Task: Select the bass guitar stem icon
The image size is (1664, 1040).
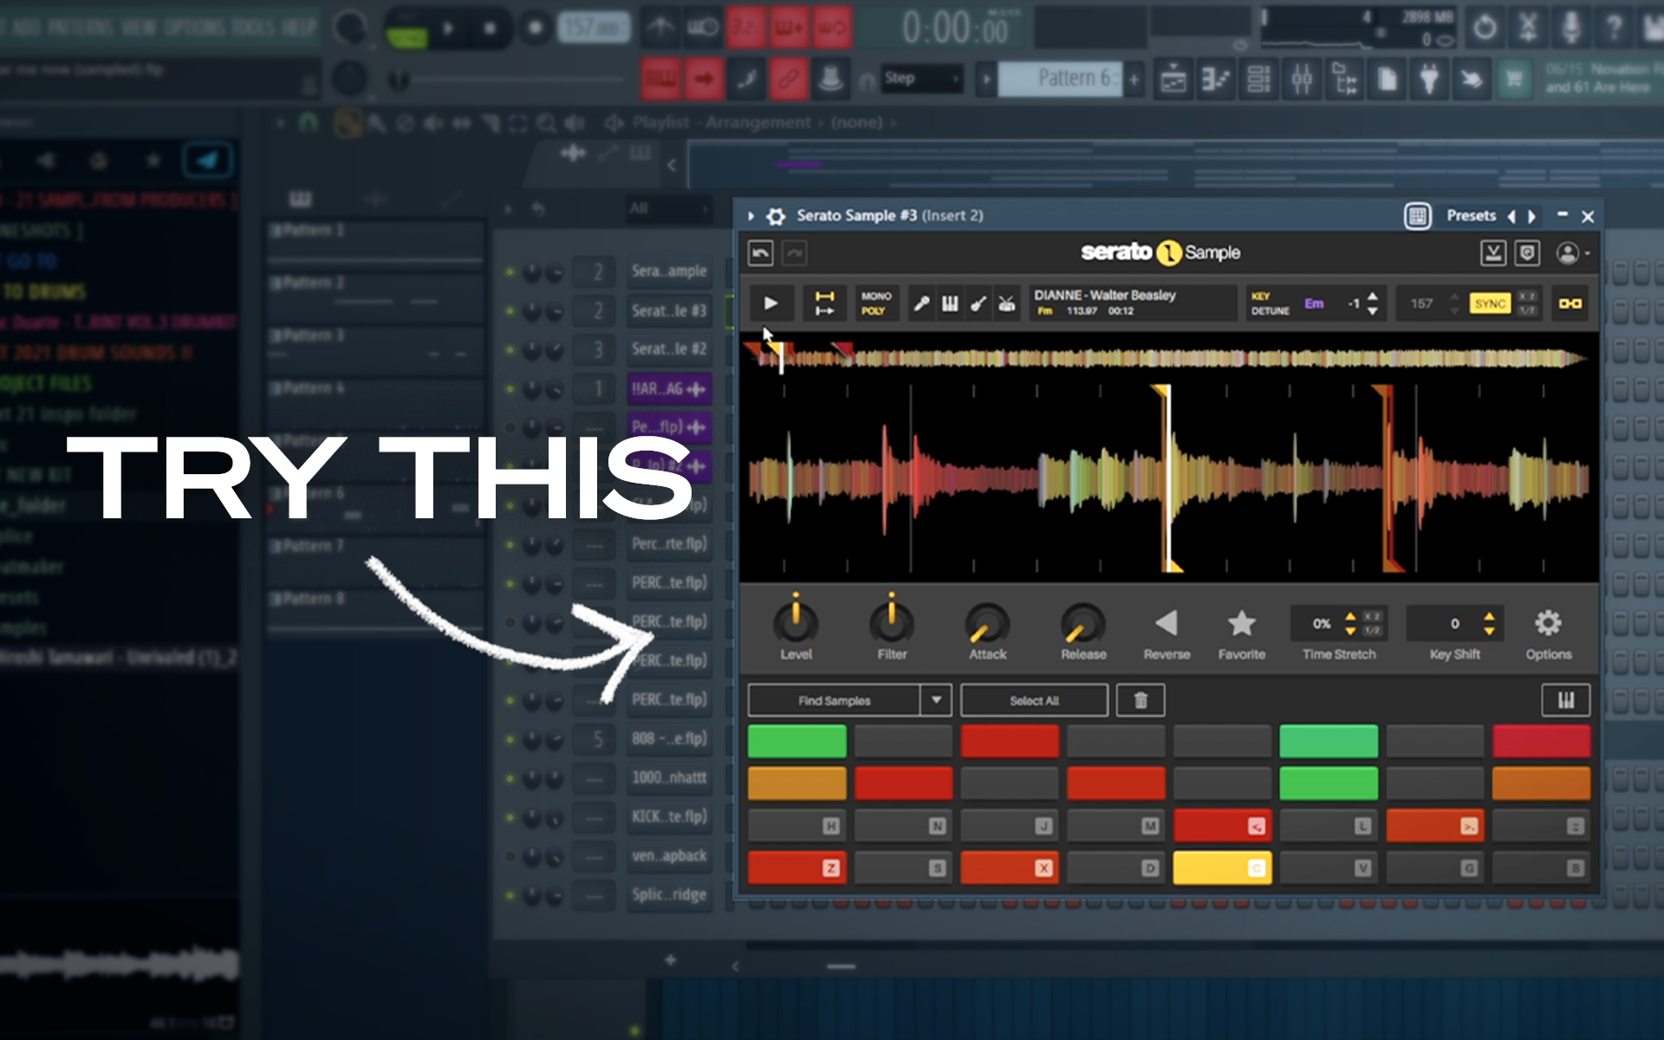Action: (978, 303)
